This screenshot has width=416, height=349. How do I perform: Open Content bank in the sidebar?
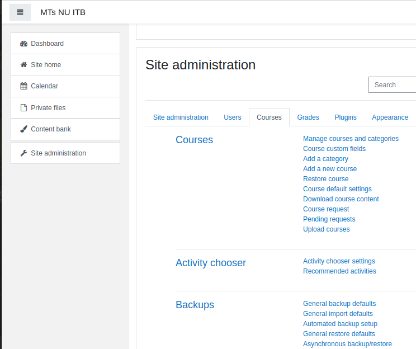point(65,129)
